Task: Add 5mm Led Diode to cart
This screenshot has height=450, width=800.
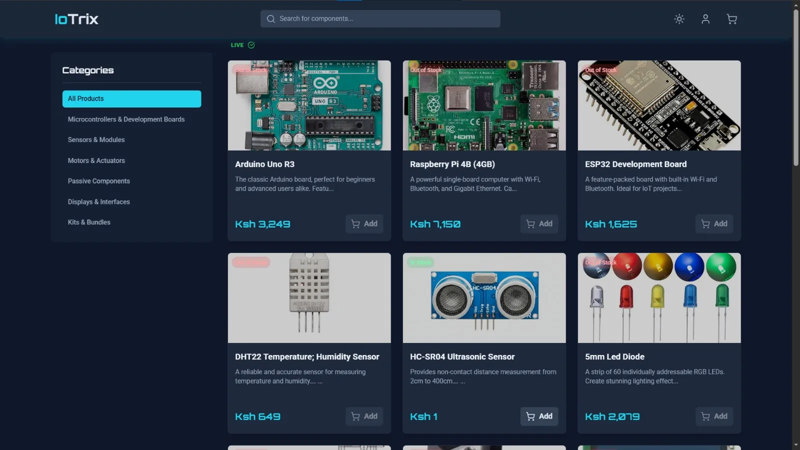Action: pos(714,416)
